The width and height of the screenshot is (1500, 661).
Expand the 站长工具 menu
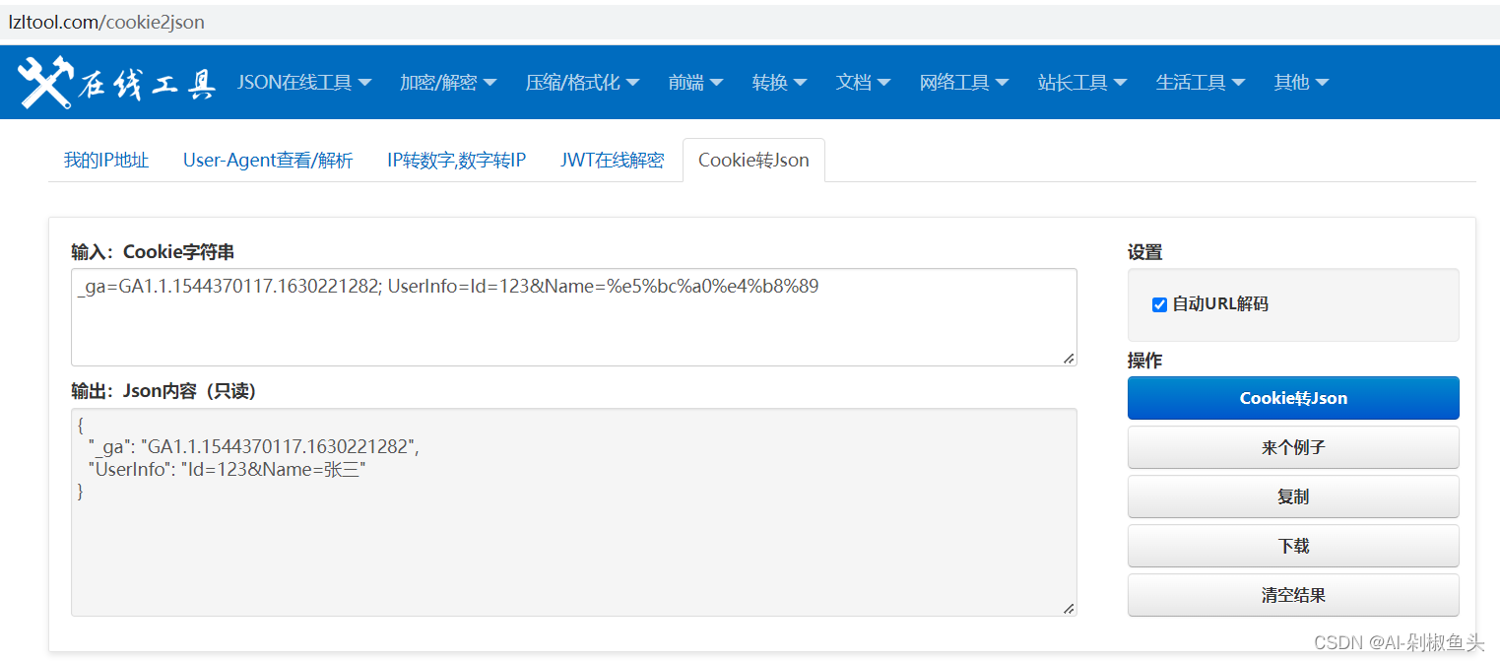[x=1081, y=82]
